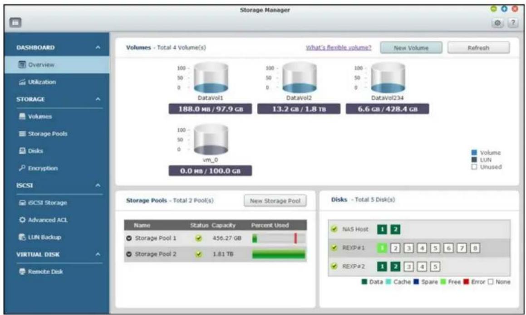This screenshot has height=315, width=526.
Task: Minimize the Storage Manager window
Action: (493, 9)
